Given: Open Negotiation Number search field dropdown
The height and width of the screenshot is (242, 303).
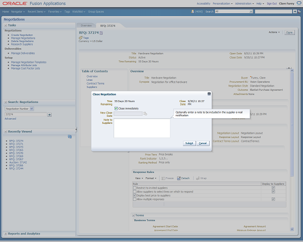Looking at the screenshot, I should 32,109.
